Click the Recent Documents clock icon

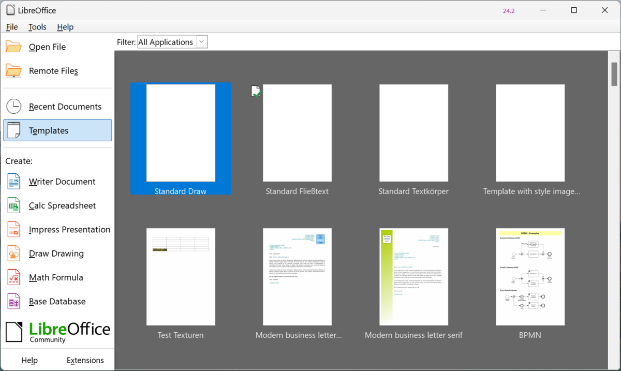pyautogui.click(x=13, y=107)
